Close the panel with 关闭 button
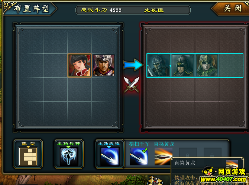Image resolution: width=249 pixels, height=185 pixels. pyautogui.click(x=232, y=8)
